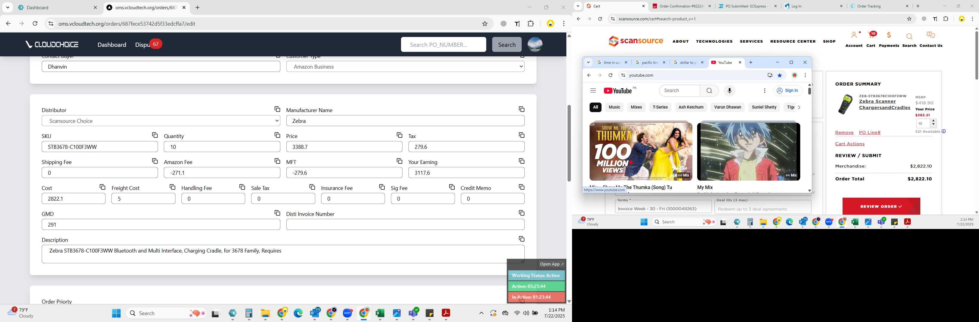Select the T-Series chip on YouTube

coord(660,107)
